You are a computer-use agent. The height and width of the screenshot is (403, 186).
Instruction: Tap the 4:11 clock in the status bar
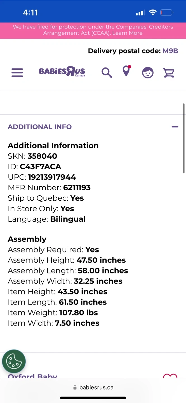30,13
